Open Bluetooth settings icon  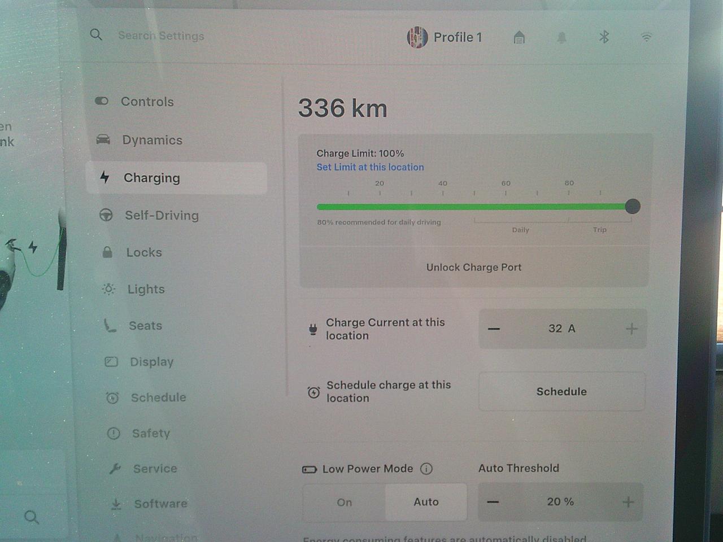(x=604, y=37)
